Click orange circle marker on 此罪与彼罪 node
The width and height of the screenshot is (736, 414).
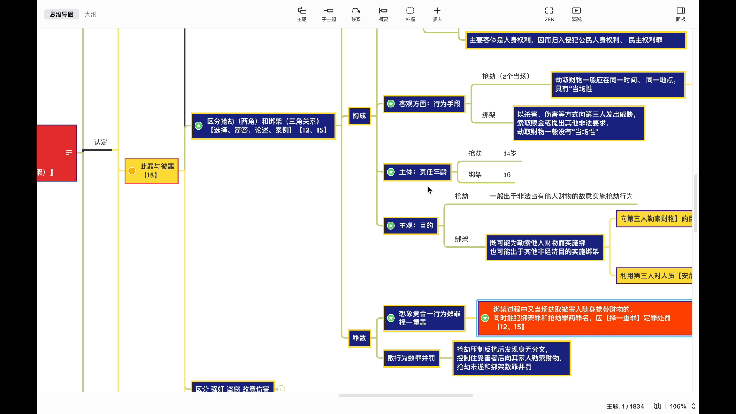[x=132, y=171]
